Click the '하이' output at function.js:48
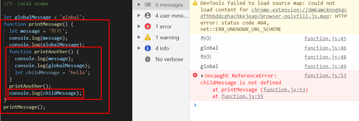This screenshot has width=359, height=121. coord(206,57)
